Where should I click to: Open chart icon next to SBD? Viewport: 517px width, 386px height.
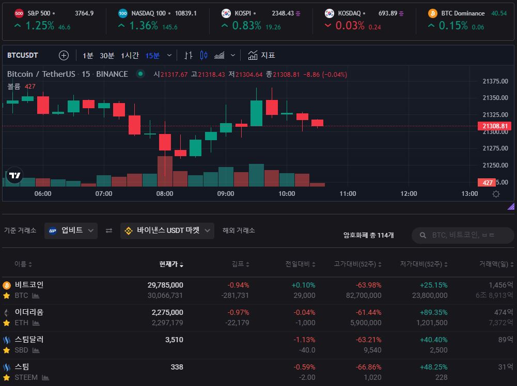click(x=36, y=350)
